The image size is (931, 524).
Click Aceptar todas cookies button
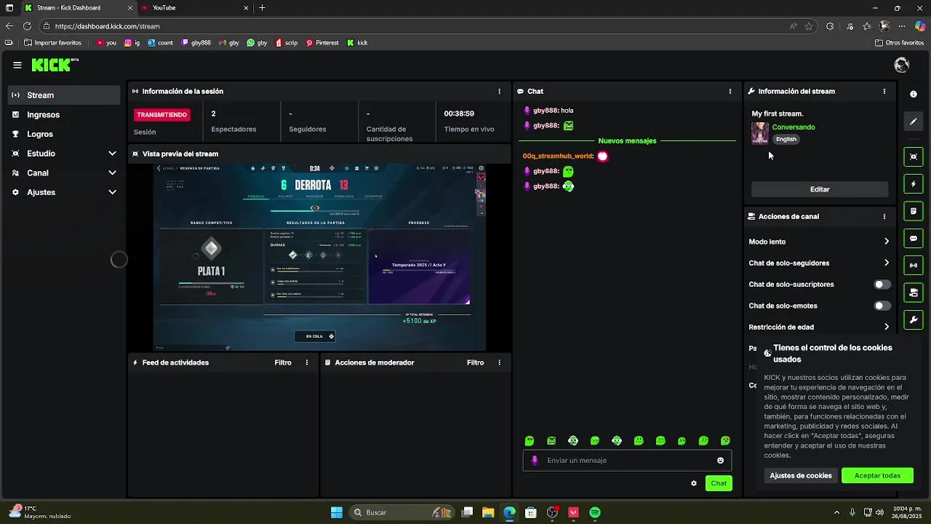pyautogui.click(x=877, y=475)
